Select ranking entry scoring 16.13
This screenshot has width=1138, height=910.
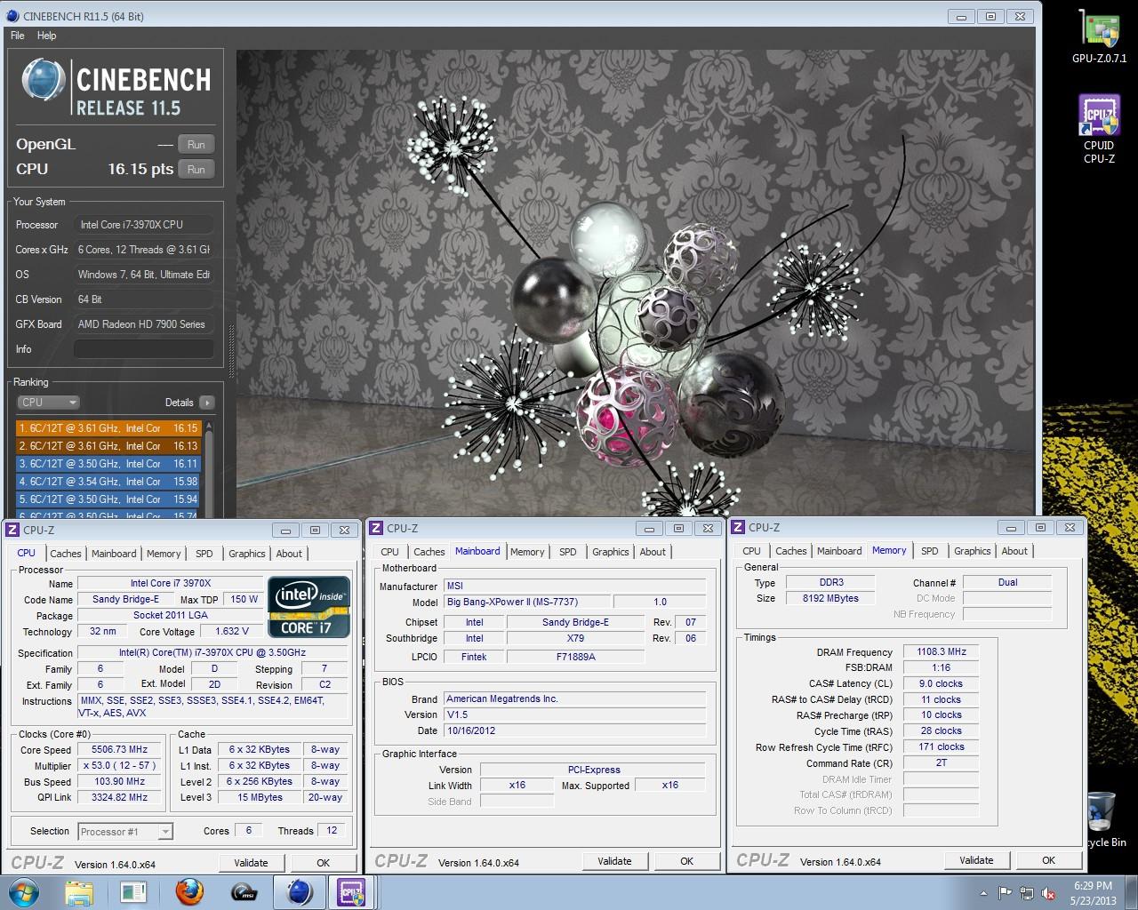click(x=108, y=445)
